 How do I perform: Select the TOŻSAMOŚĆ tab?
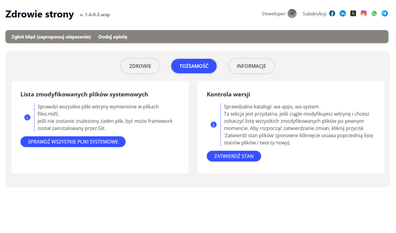(194, 66)
